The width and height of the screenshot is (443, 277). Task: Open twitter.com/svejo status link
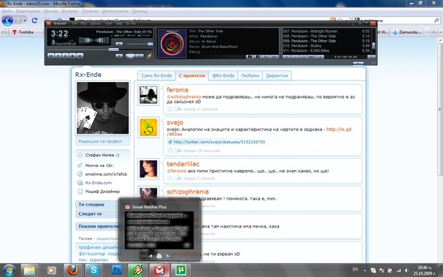click(x=219, y=142)
